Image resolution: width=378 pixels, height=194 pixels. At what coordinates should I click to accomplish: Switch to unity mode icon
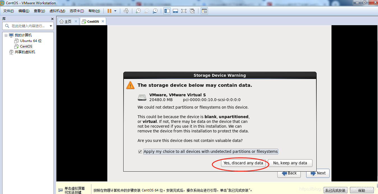192,11
